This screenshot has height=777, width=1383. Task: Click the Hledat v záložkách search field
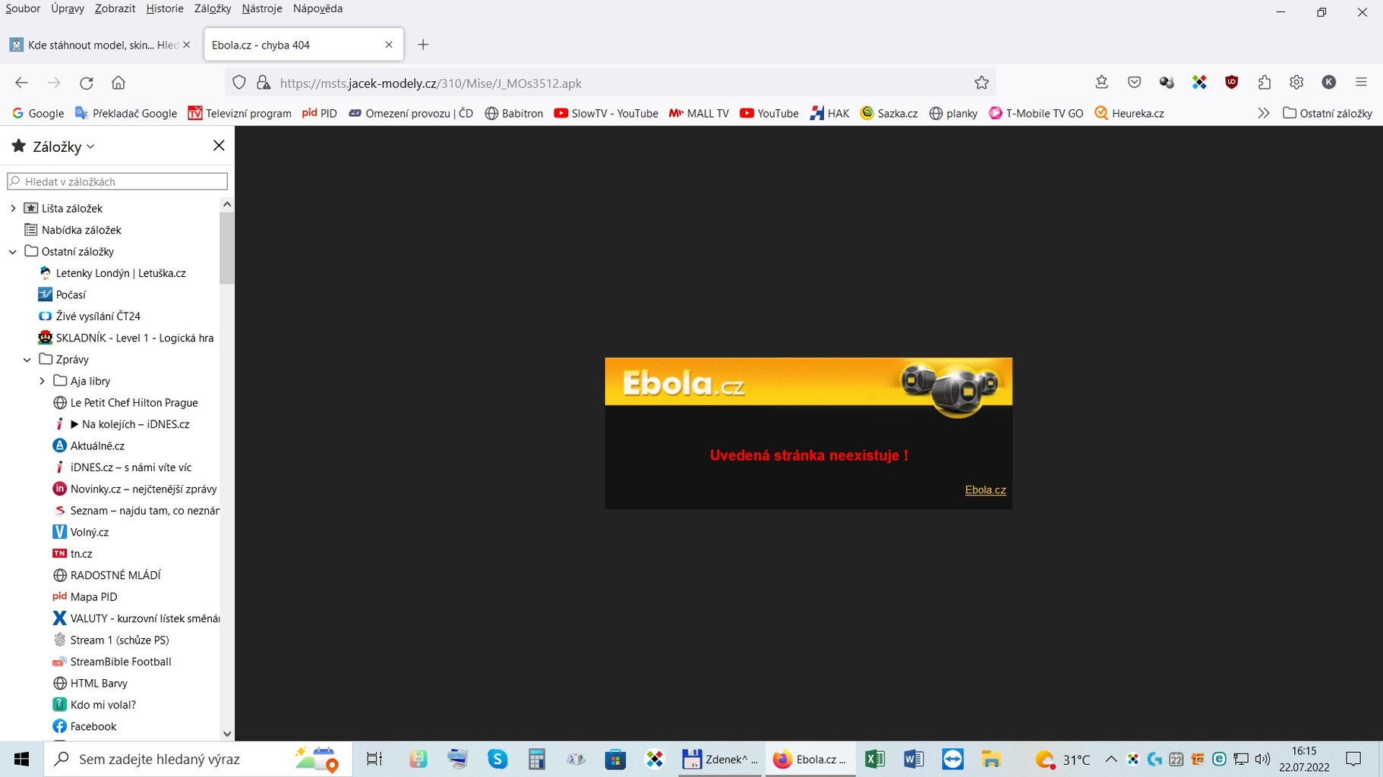click(118, 181)
